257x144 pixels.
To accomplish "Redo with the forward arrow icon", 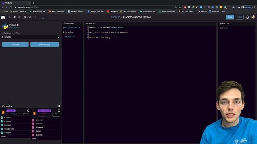I will (20, 17).
